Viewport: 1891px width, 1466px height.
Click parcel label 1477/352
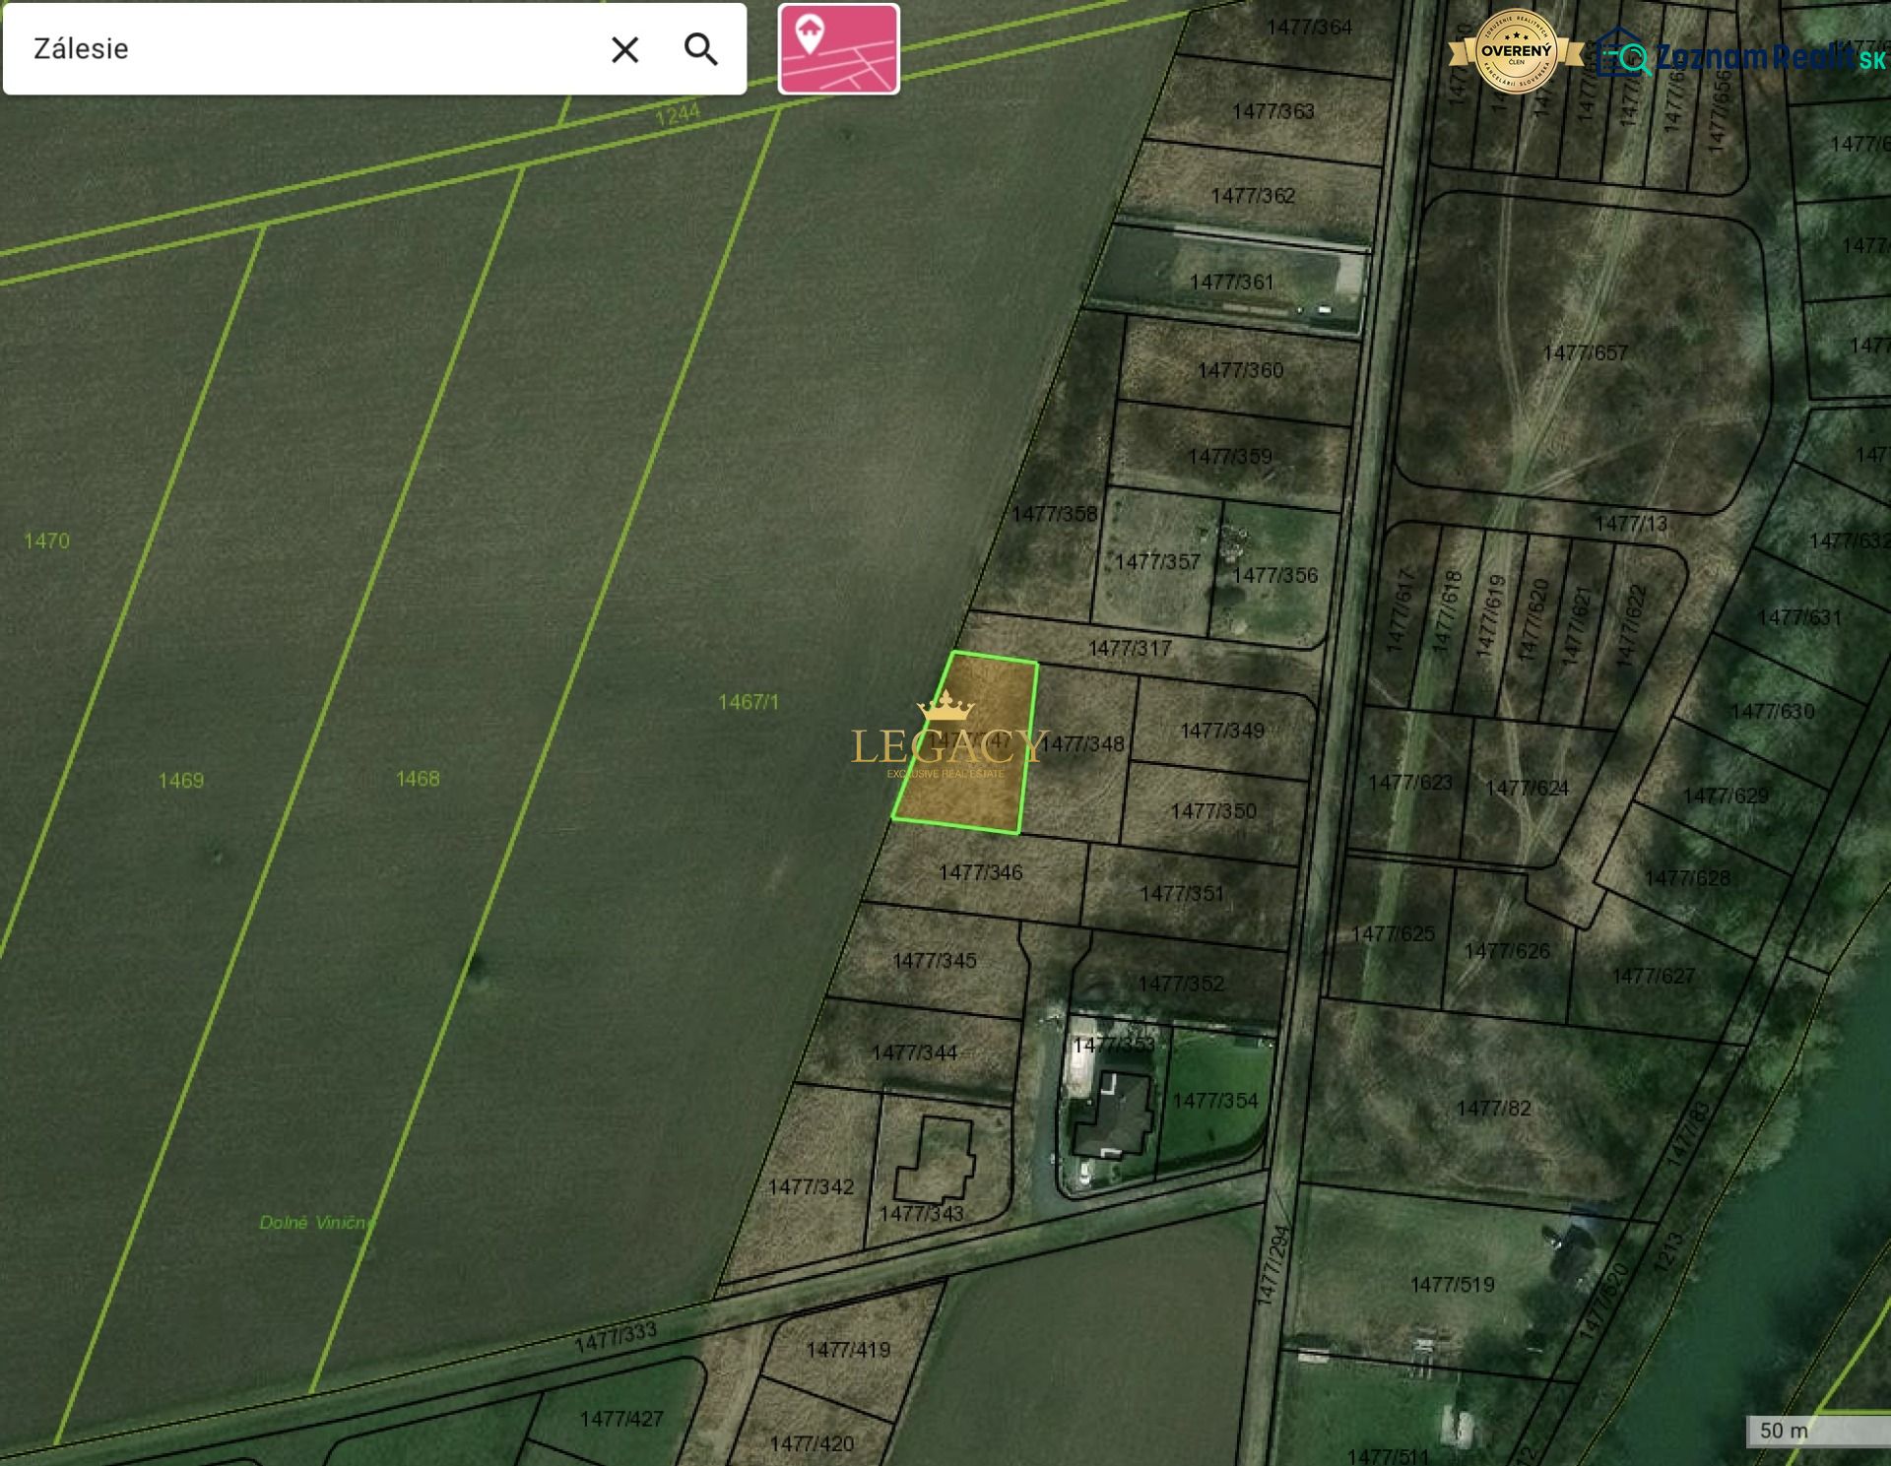click(1181, 984)
